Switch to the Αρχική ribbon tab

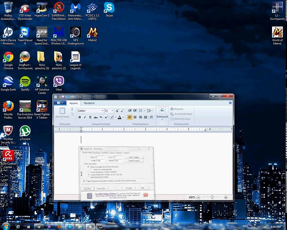pos(74,103)
